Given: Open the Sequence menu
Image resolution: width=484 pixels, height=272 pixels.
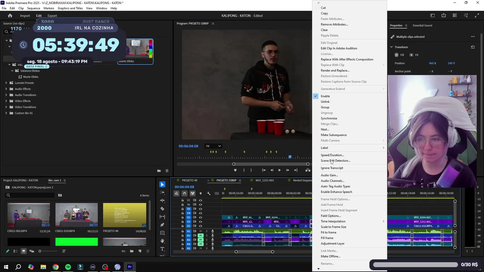Looking at the screenshot, I should (34, 8).
